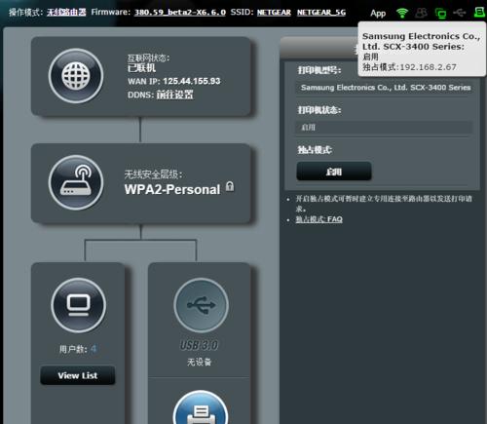Image resolution: width=487 pixels, height=424 pixels.
Task: Open the 380.59_beta2 firmware version link
Action: tap(180, 13)
